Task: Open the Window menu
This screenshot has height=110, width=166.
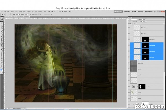Action: pyautogui.click(x=40, y=12)
